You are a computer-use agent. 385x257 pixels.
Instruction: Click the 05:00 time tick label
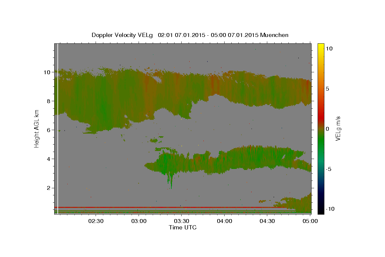point(310,221)
